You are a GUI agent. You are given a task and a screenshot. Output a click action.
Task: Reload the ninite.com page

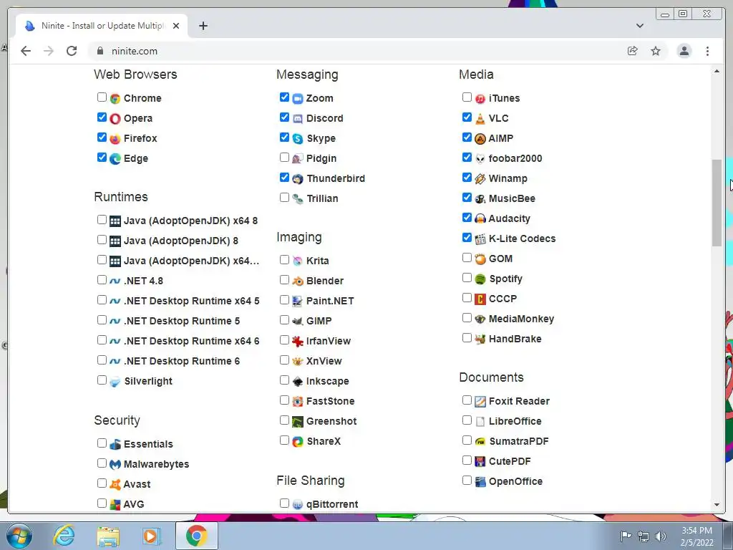click(x=72, y=51)
